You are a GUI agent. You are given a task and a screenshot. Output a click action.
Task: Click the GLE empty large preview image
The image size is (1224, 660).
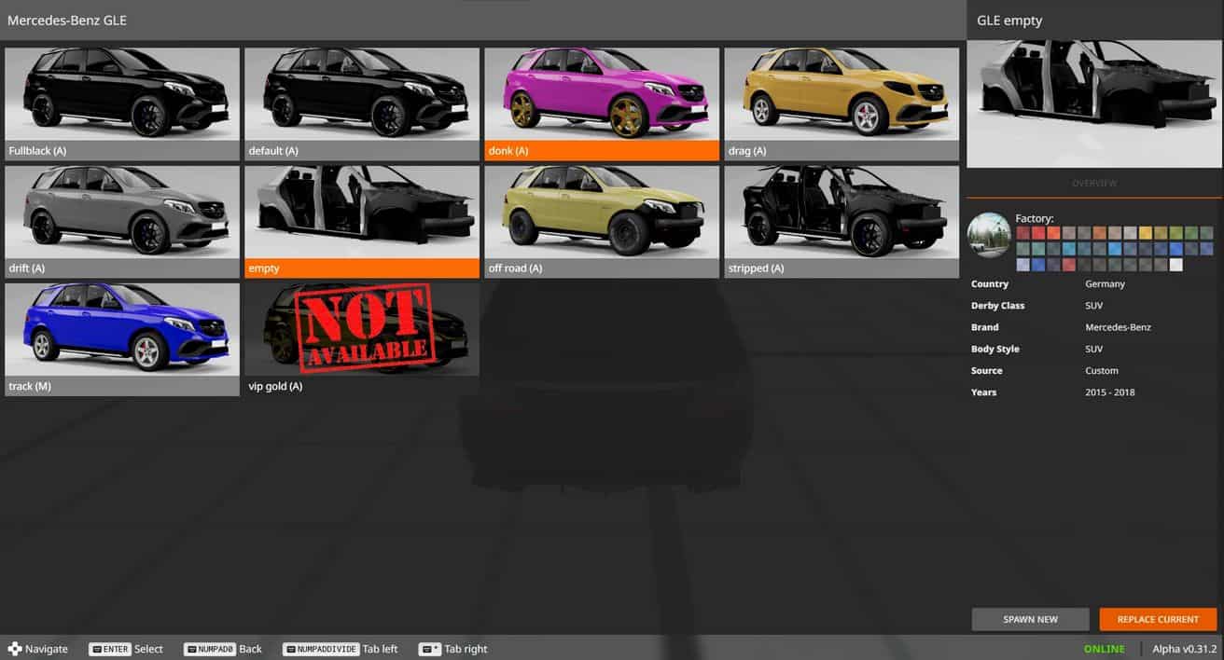coord(1094,103)
